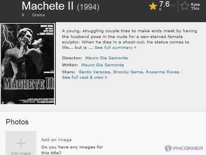The image size is (206, 155).
Task: Click the Photos section heading
Action: (17, 122)
